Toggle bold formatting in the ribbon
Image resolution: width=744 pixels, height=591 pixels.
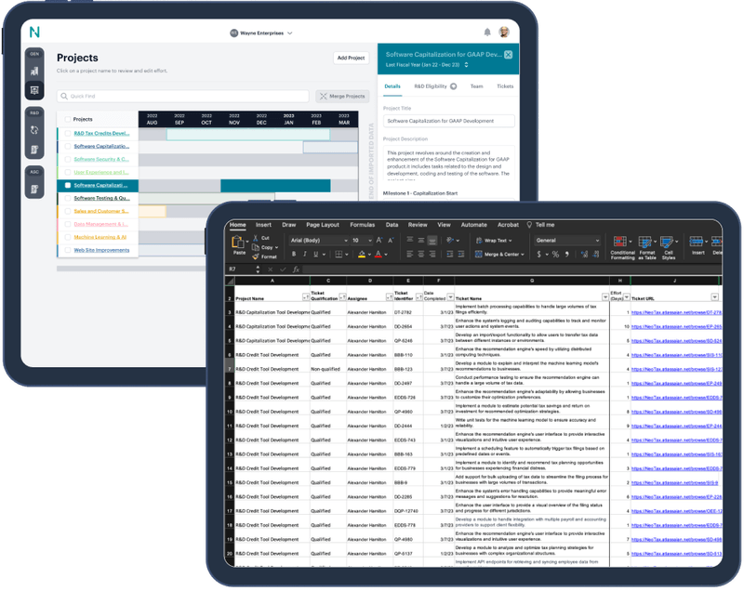pos(293,253)
